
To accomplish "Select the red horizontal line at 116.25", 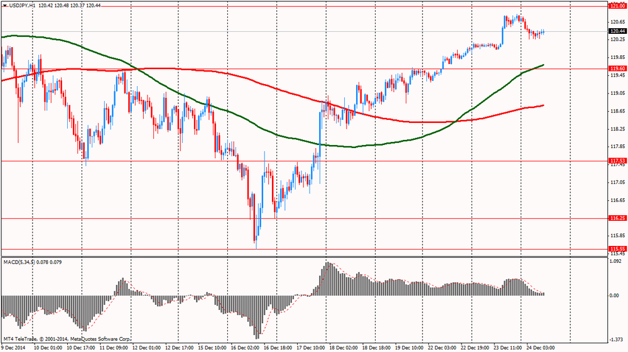I will point(305,218).
